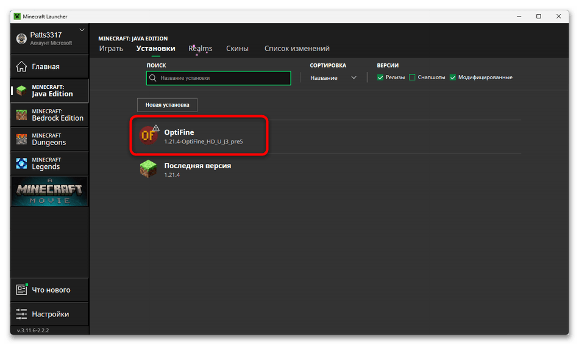Select MINECRAFT Legends sidebar label

click(46, 163)
